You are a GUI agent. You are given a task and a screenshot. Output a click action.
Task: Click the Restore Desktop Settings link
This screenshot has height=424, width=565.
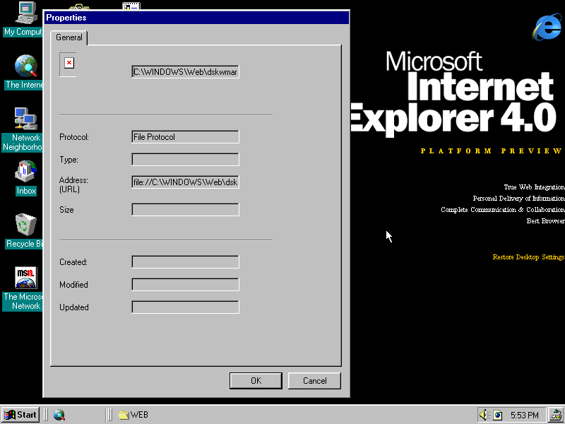pyautogui.click(x=528, y=257)
